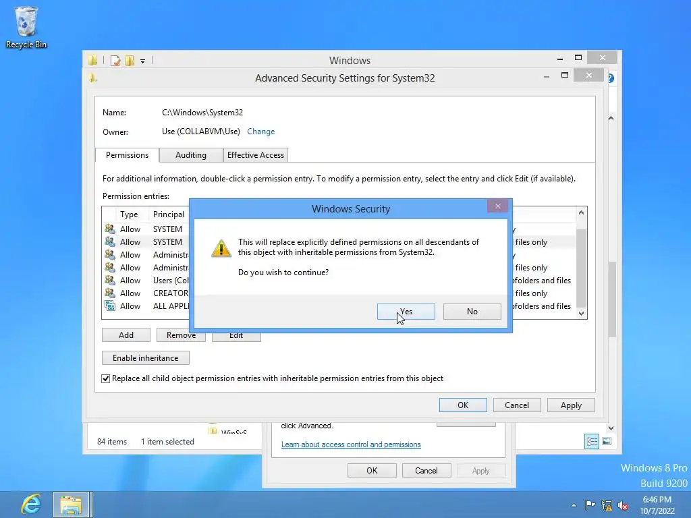Screen dimensions: 691x518
Task: Click Explorer window scroll up arrow
Action: (x=611, y=118)
